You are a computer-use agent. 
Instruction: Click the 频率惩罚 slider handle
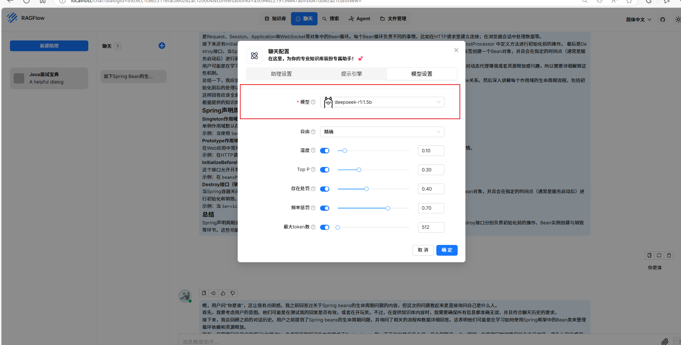tap(388, 208)
